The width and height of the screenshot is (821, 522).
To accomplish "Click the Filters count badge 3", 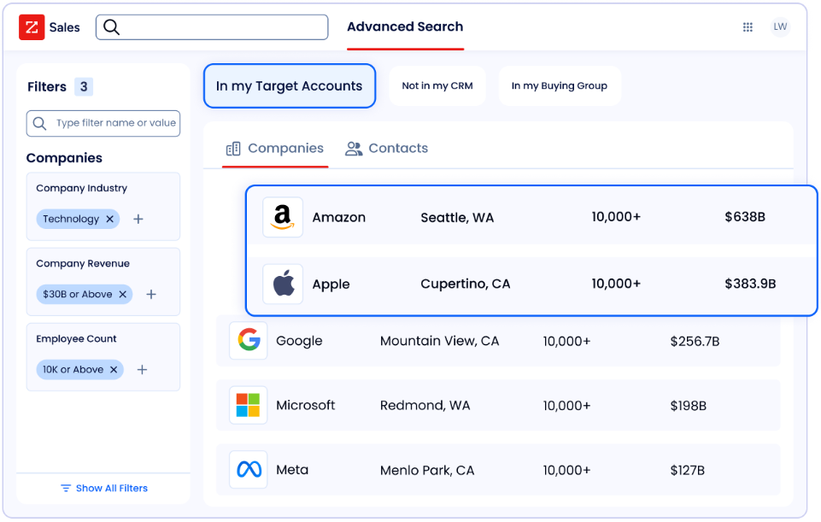I will (x=84, y=87).
